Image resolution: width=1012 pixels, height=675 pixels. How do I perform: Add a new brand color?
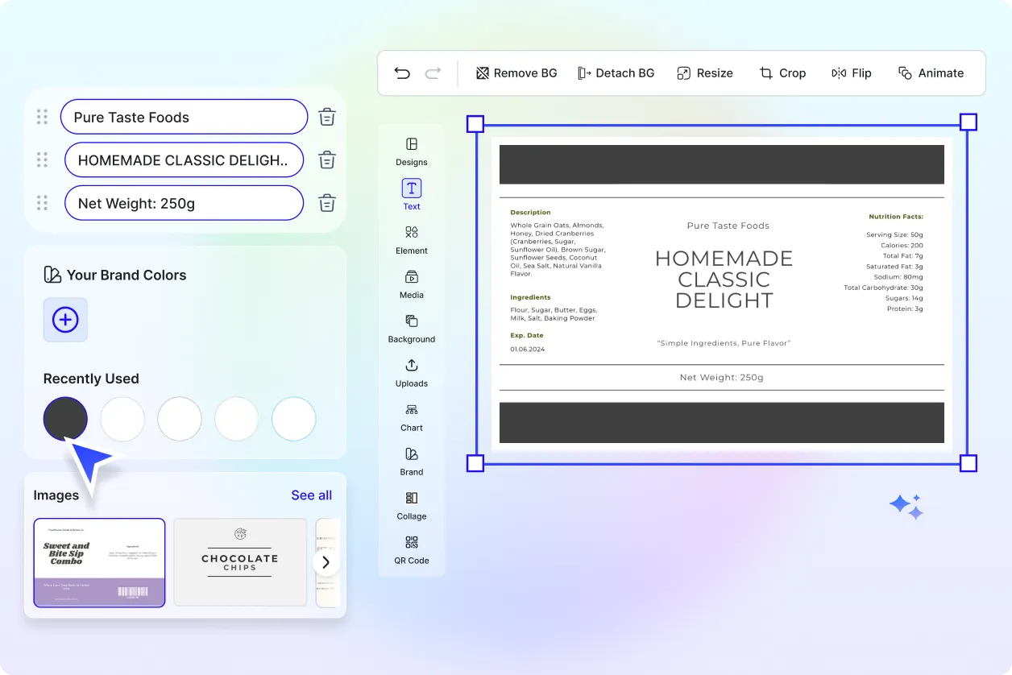coord(64,320)
